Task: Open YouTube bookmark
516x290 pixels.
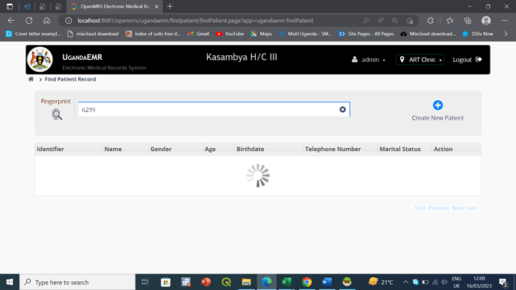Action: click(x=230, y=34)
